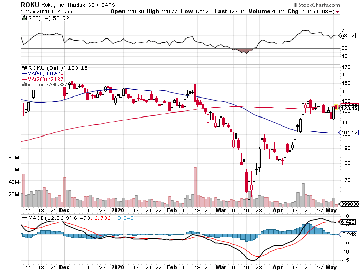Click the 90 label on RSI scale

coord(344,23)
